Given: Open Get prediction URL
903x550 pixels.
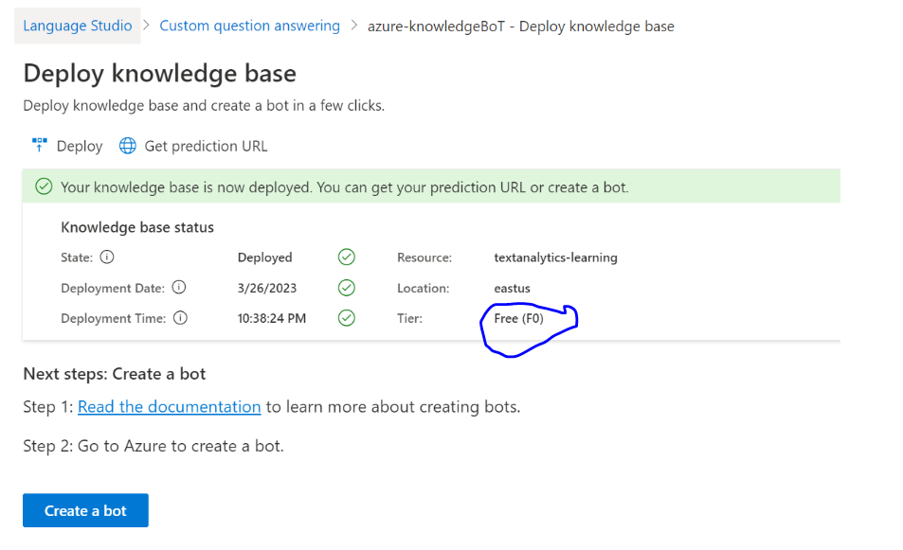Looking at the screenshot, I should click(x=206, y=146).
